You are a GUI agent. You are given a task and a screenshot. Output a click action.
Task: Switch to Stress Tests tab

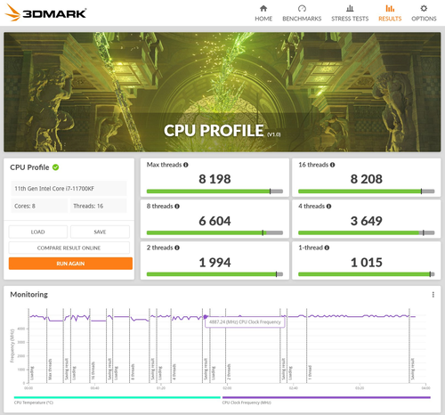tap(350, 13)
